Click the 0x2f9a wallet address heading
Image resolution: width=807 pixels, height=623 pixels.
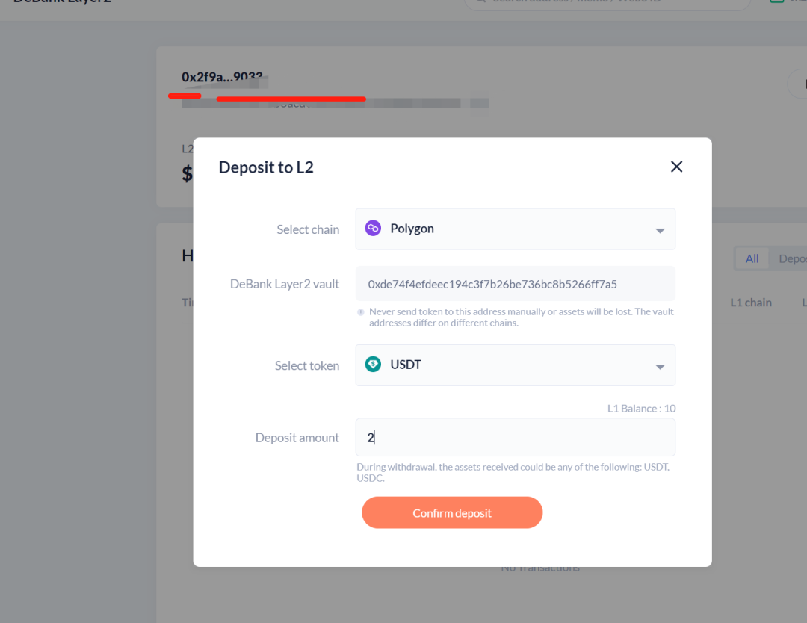(x=221, y=77)
